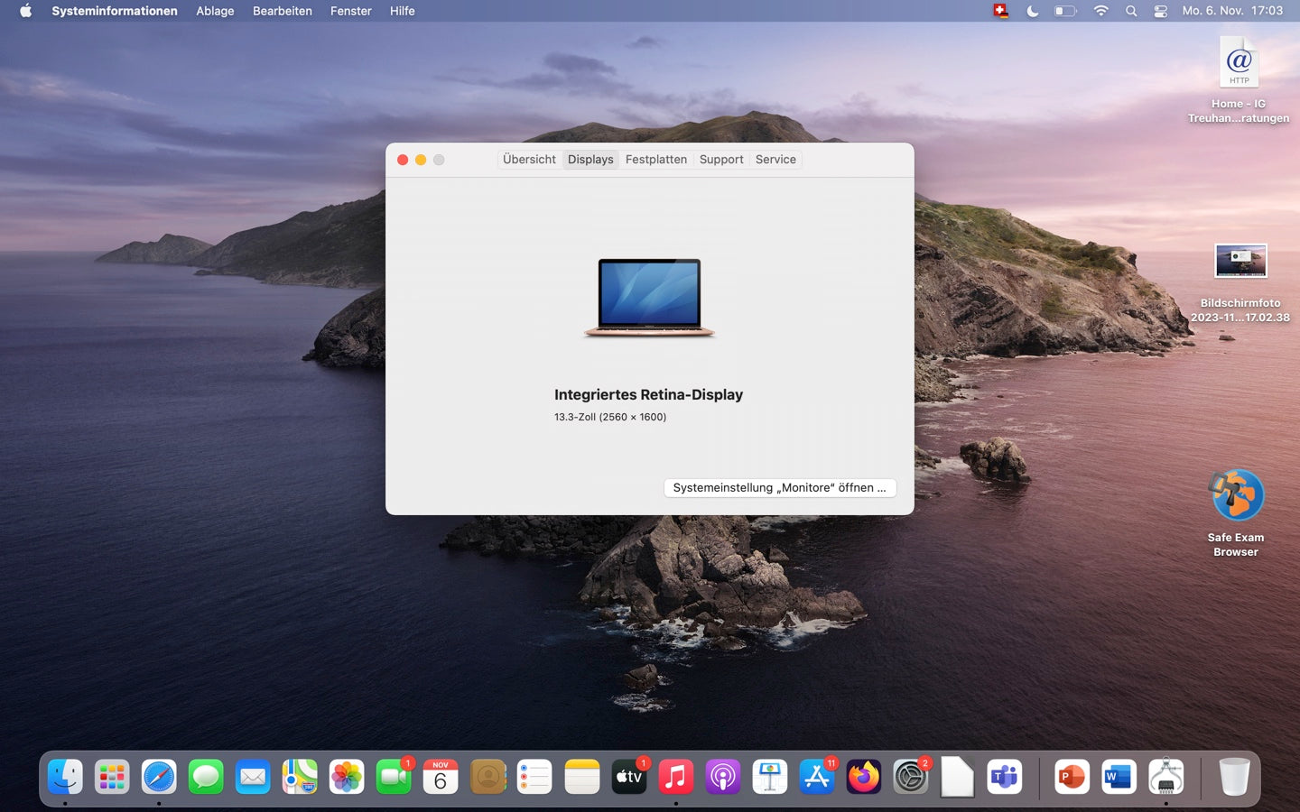The height and width of the screenshot is (812, 1300).
Task: Open the App Store Dock icon
Action: [816, 777]
